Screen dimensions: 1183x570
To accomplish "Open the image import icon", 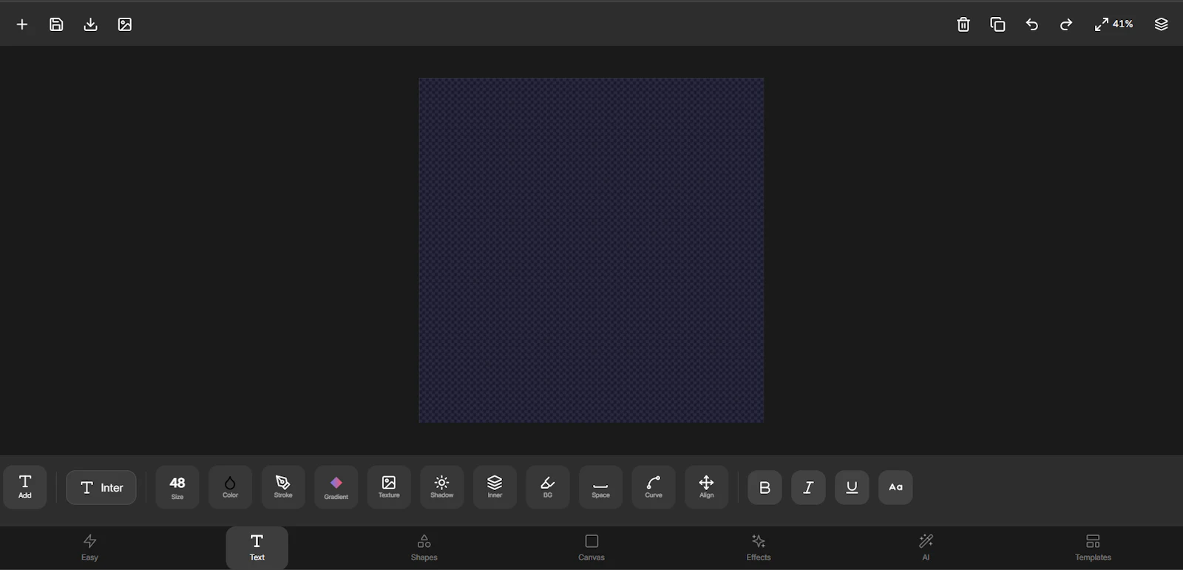I will (x=125, y=24).
